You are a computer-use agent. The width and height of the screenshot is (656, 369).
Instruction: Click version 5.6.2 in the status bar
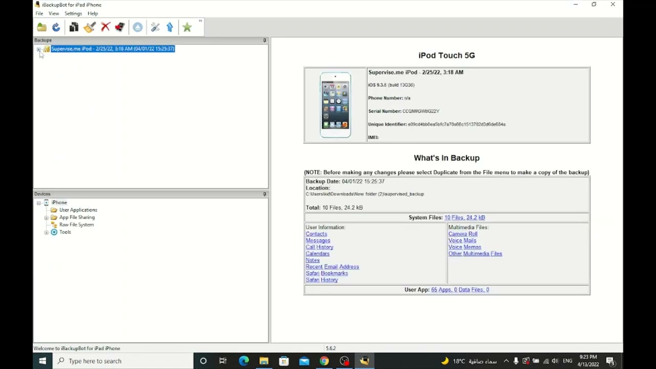331,348
